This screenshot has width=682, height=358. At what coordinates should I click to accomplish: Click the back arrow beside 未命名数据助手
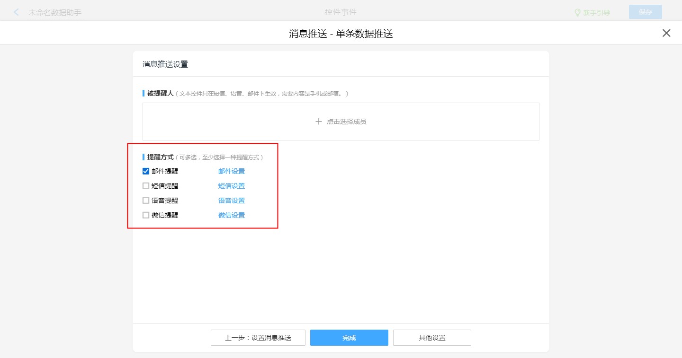point(17,12)
